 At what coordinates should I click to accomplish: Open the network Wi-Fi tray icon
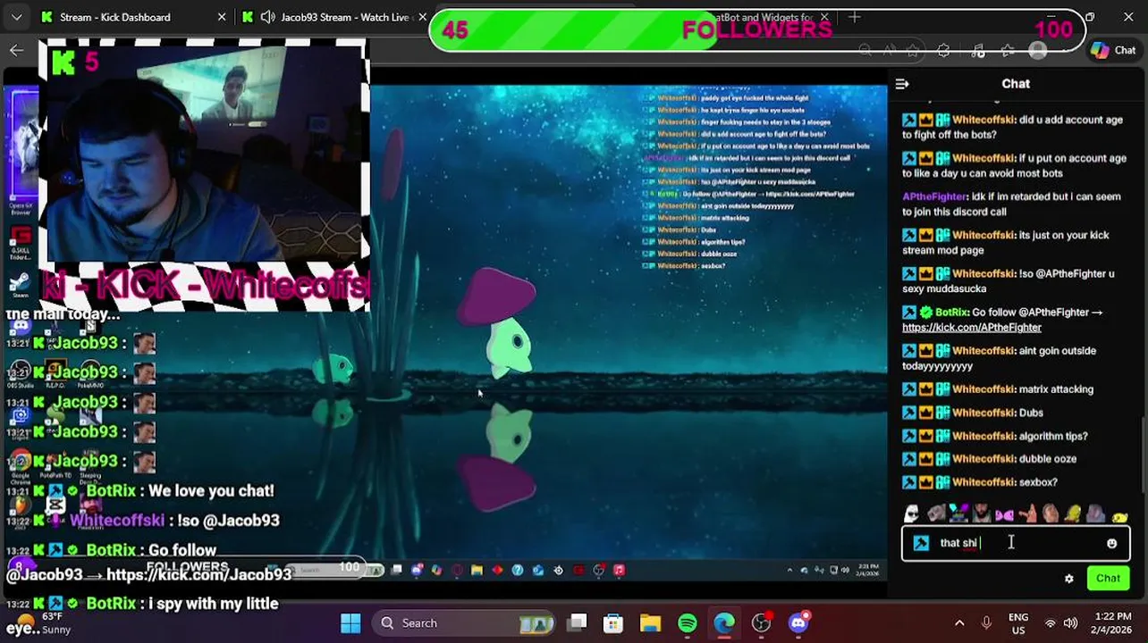coord(1051,623)
